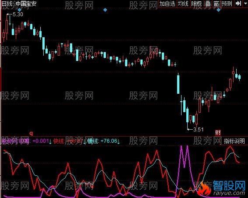Click the arrow after 吸筹 value

tap(50, 141)
